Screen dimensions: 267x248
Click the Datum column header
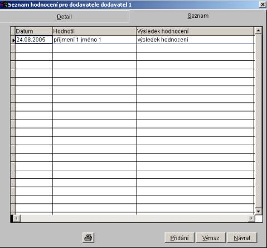34,31
